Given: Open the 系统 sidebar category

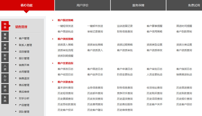Looking at the screenshot, I should 5,99.
